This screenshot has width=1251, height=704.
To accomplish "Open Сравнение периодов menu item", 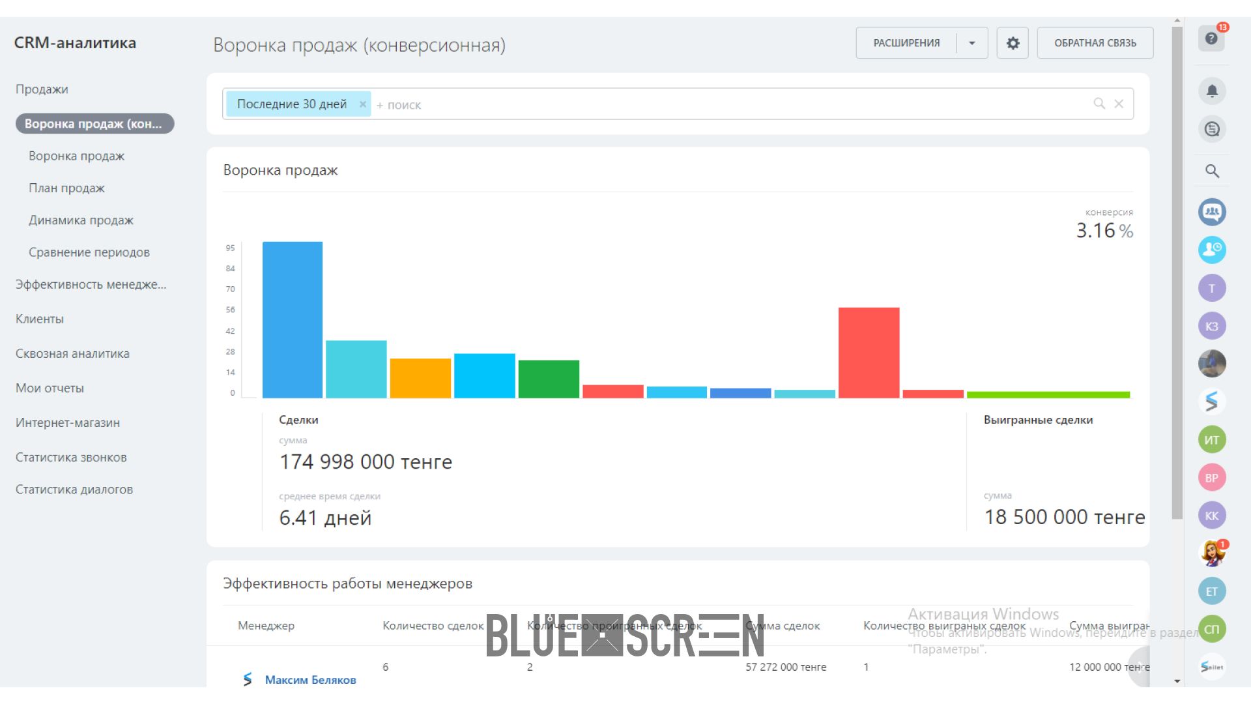I will click(89, 252).
